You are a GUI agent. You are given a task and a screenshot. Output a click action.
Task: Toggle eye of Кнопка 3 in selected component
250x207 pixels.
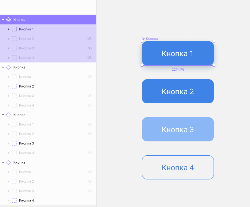pyautogui.click(x=90, y=48)
